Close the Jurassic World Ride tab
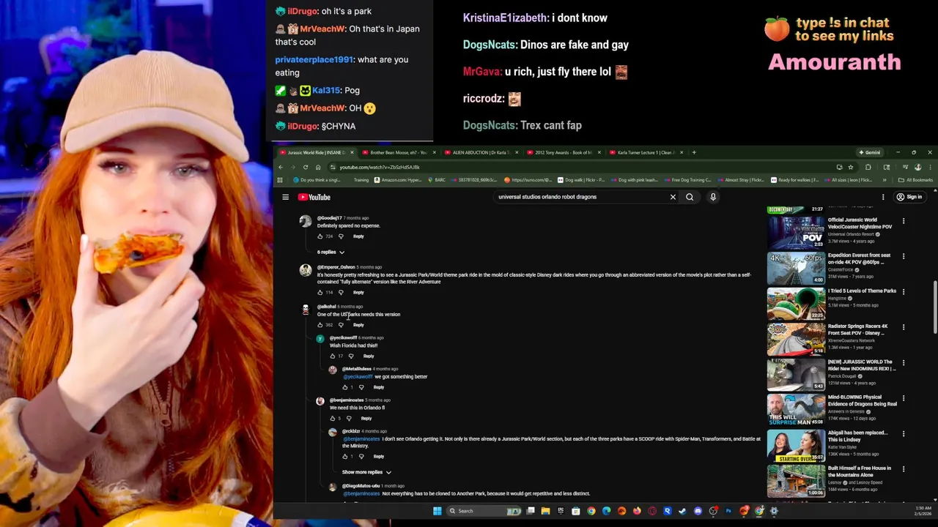The image size is (938, 527). click(x=352, y=152)
